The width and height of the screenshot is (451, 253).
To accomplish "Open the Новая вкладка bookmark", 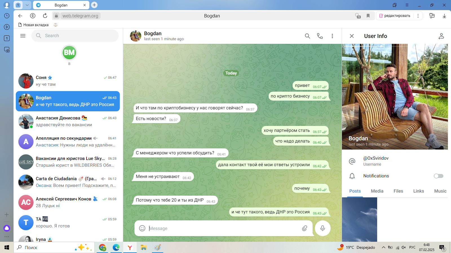I will (33, 25).
